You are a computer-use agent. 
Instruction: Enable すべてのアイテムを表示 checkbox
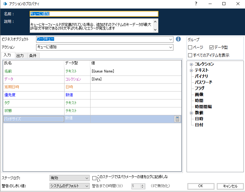pyautogui.click(x=190, y=55)
